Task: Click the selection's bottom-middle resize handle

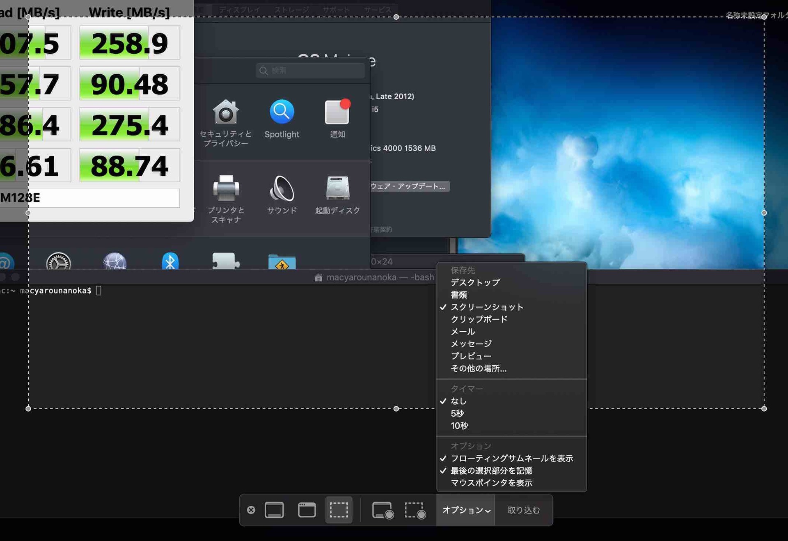Action: click(x=396, y=409)
